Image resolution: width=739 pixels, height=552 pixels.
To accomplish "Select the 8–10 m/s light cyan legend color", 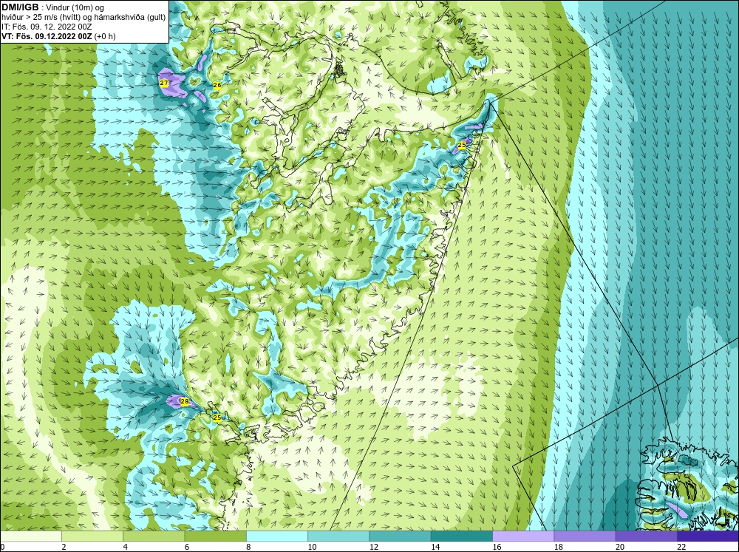I will pyautogui.click(x=277, y=536).
